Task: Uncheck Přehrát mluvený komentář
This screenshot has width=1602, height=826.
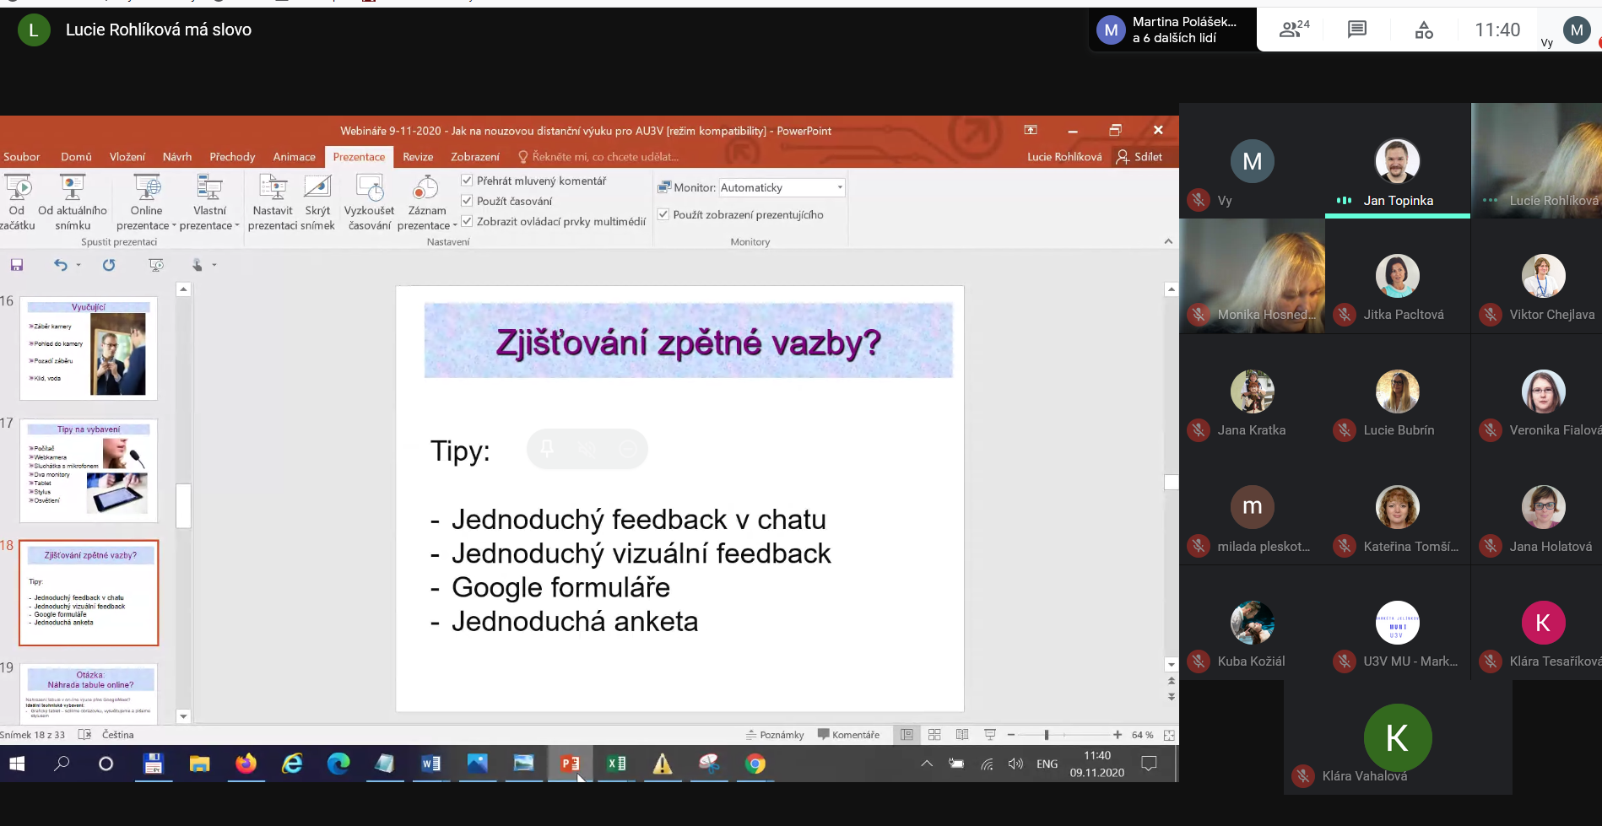Action: point(467,181)
